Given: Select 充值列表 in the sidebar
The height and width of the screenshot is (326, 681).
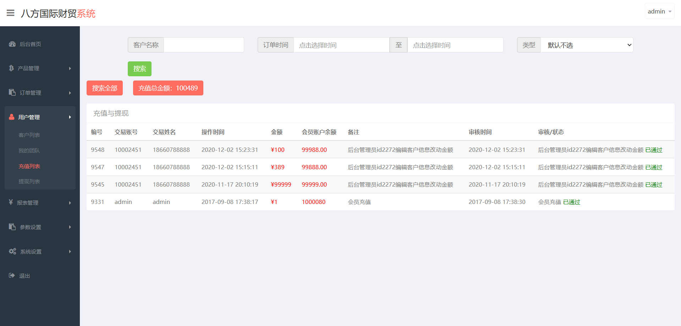Looking at the screenshot, I should pyautogui.click(x=29, y=166).
